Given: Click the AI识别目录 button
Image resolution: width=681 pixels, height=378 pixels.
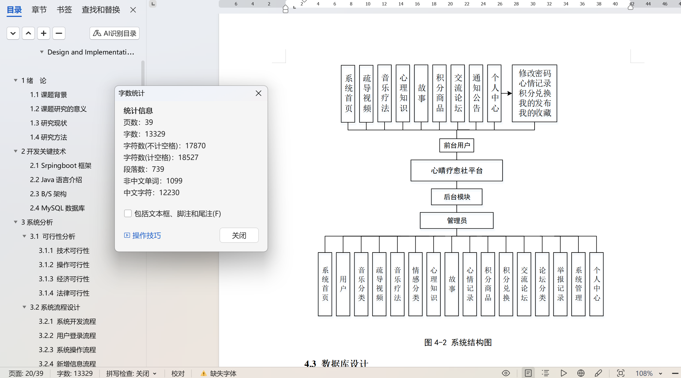Looking at the screenshot, I should click(114, 33).
